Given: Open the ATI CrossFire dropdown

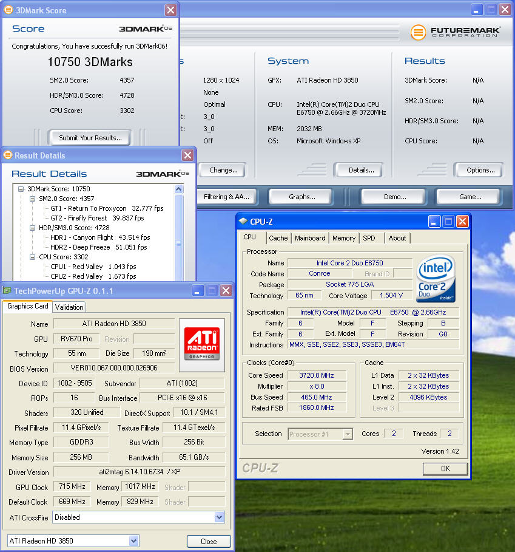Looking at the screenshot, I should pyautogui.click(x=219, y=517).
